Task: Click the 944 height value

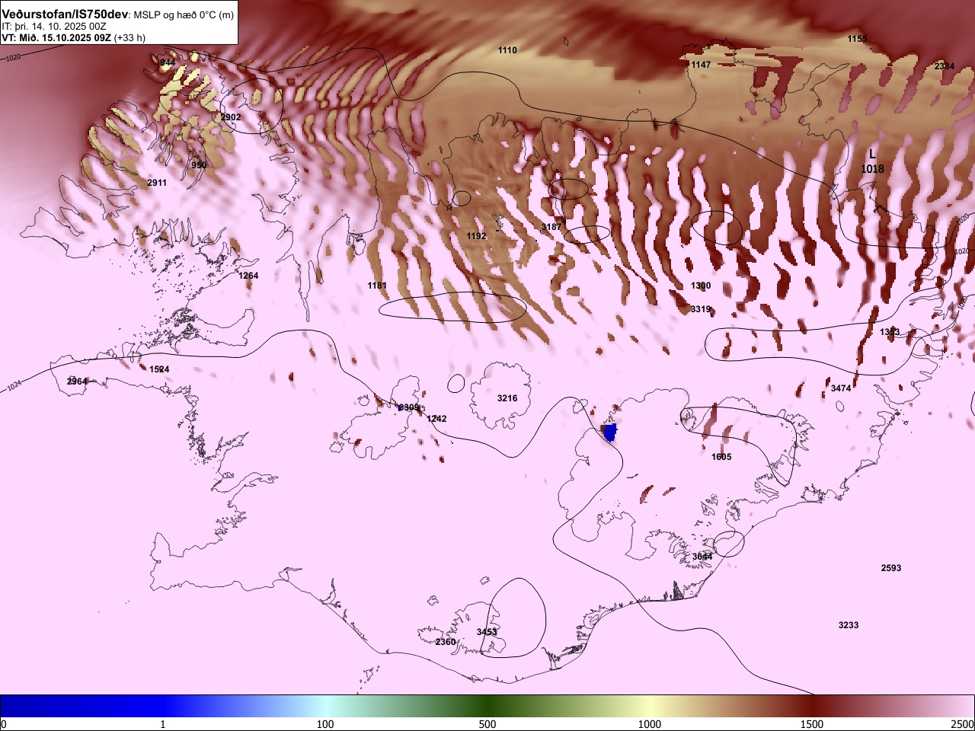Action: pyautogui.click(x=168, y=62)
